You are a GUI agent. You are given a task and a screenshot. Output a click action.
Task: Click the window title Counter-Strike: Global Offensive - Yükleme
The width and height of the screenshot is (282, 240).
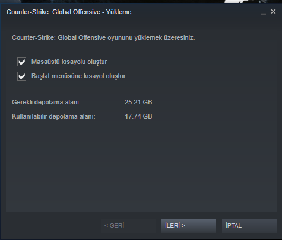coord(69,12)
